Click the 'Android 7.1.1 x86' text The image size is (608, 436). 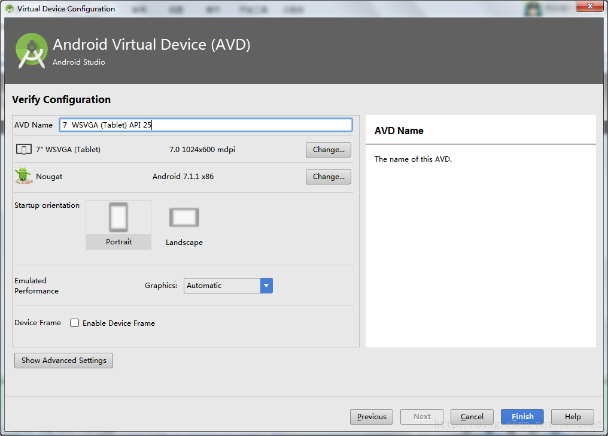(x=183, y=177)
